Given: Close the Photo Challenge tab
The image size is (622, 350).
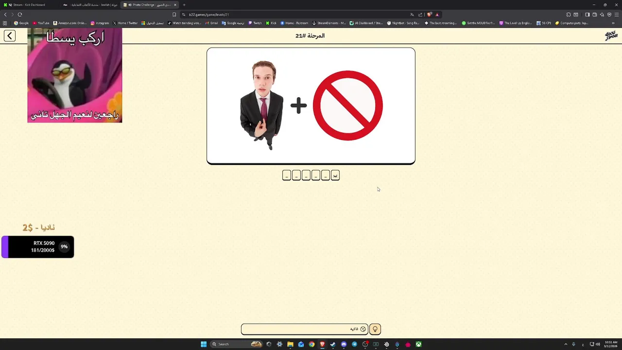Looking at the screenshot, I should click(x=175, y=5).
